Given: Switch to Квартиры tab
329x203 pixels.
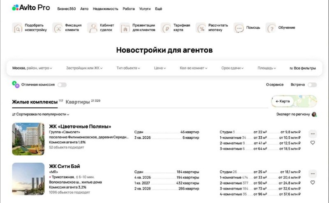Looking at the screenshot, I should 78,102.
